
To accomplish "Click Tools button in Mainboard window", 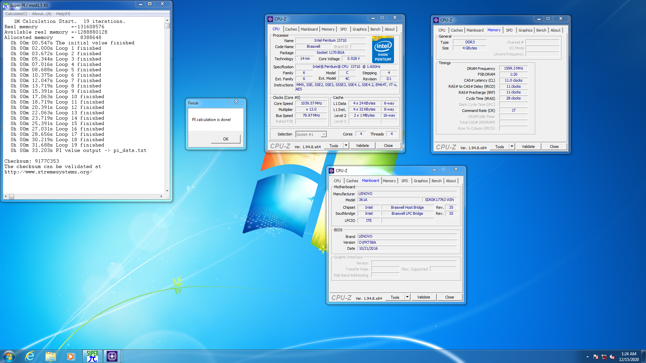I will click(395, 297).
